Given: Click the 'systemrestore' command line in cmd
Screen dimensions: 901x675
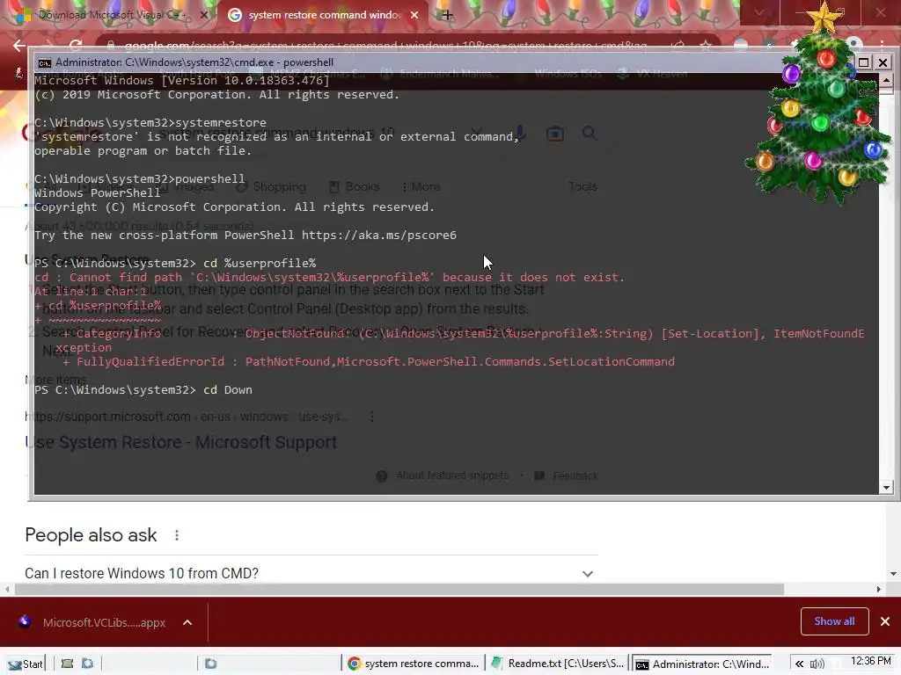Looking at the screenshot, I should pos(150,122).
